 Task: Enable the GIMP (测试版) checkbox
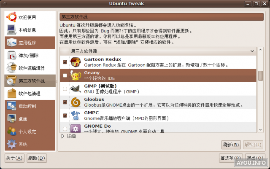pyautogui.click(x=65, y=89)
